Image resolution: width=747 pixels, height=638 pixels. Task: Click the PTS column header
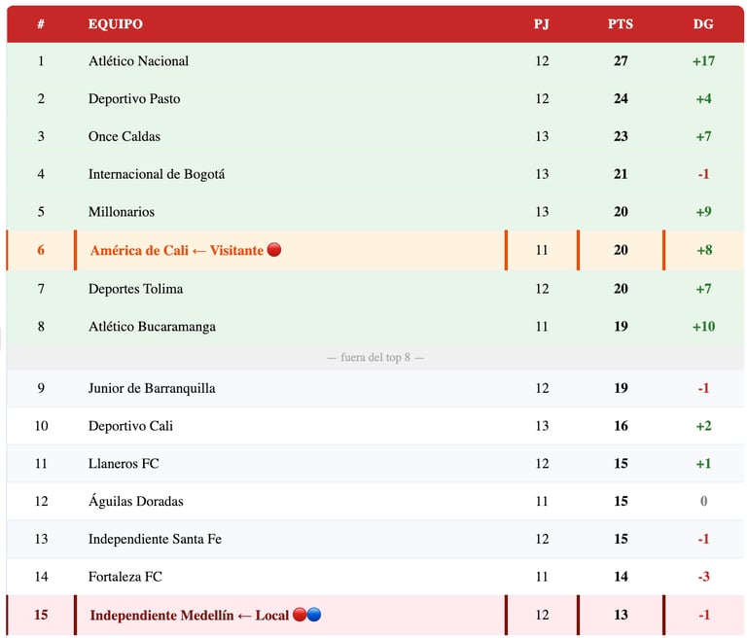(x=621, y=23)
